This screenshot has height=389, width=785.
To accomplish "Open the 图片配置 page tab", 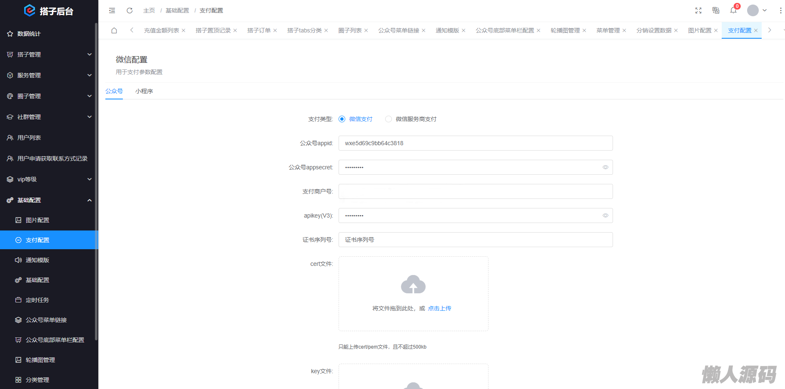I will pyautogui.click(x=700, y=30).
